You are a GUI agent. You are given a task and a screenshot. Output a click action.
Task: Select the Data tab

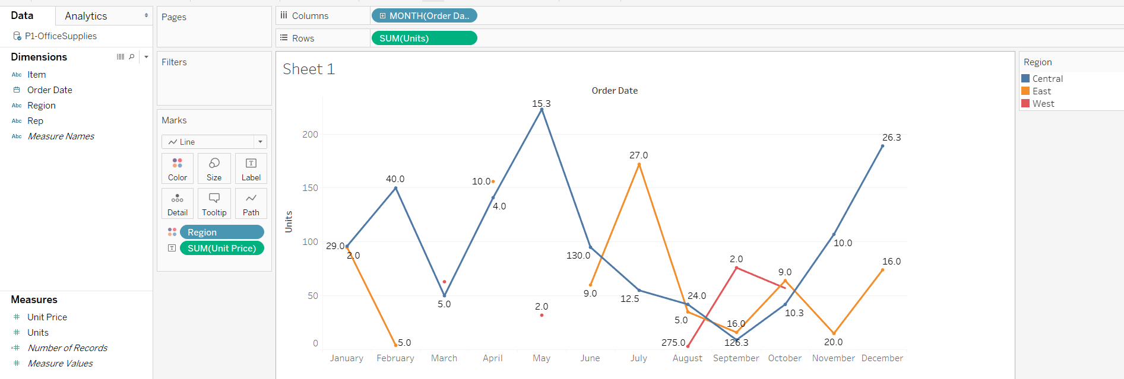pyautogui.click(x=23, y=16)
